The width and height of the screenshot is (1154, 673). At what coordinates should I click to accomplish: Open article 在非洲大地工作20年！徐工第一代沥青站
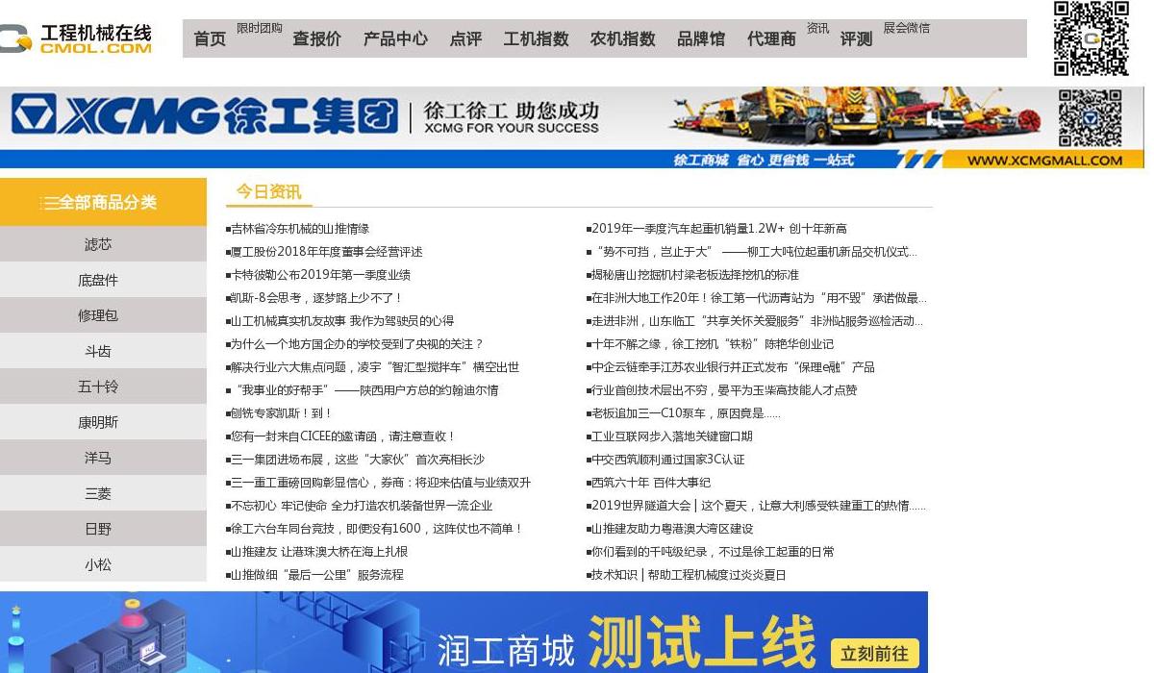click(757, 298)
